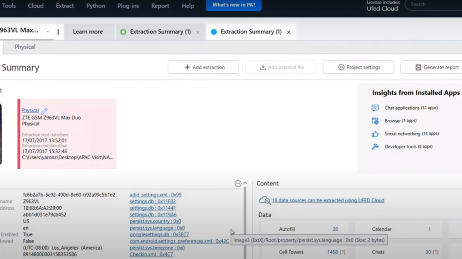Open Developer tools (8 apps)
The width and height of the screenshot is (462, 259).
tap(408, 147)
